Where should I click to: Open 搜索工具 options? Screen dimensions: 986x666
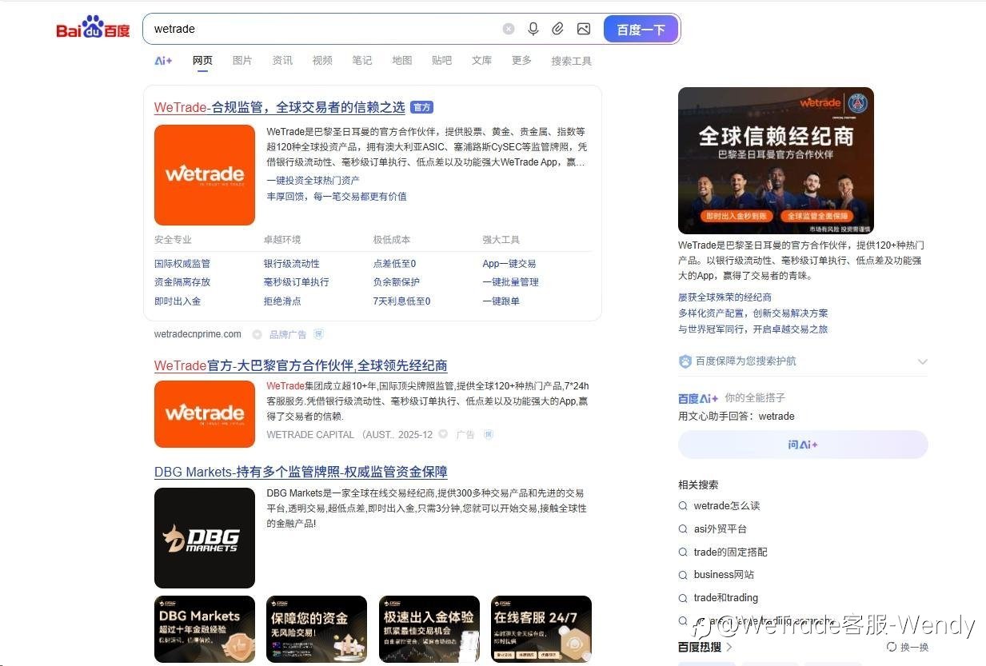571,61
